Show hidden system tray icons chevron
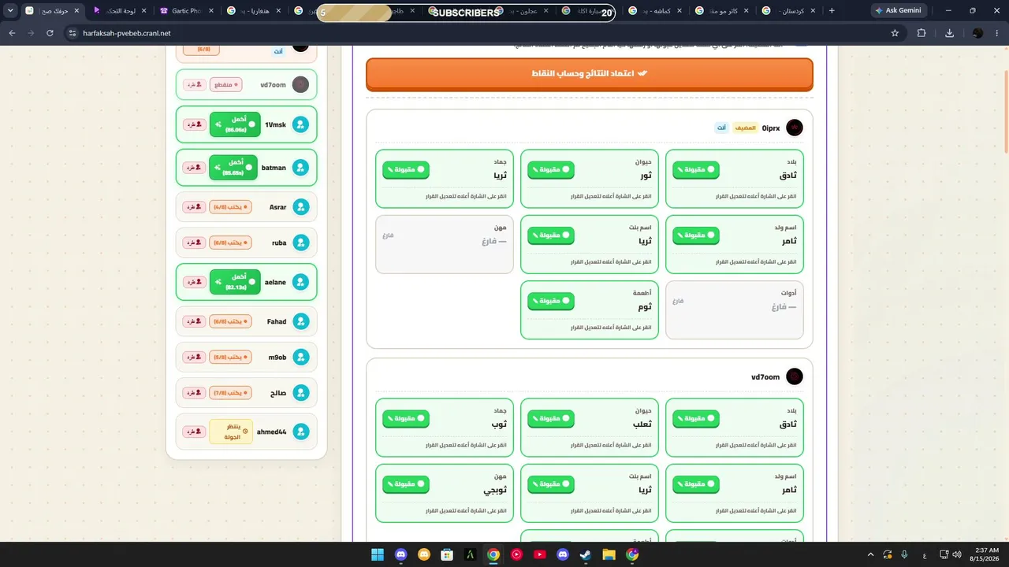 click(x=870, y=554)
